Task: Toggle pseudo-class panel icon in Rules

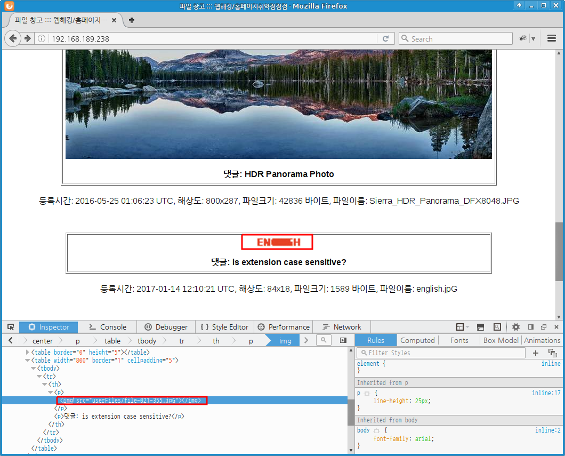Action: click(x=552, y=353)
